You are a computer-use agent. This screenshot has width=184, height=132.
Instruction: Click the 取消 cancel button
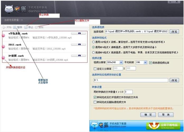(166, 115)
